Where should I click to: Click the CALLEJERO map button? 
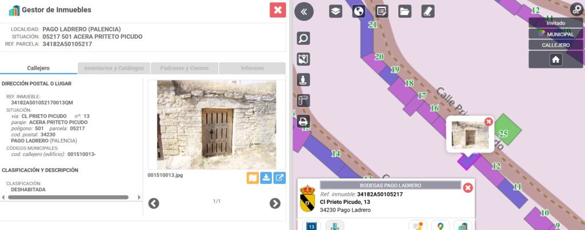coord(556,45)
